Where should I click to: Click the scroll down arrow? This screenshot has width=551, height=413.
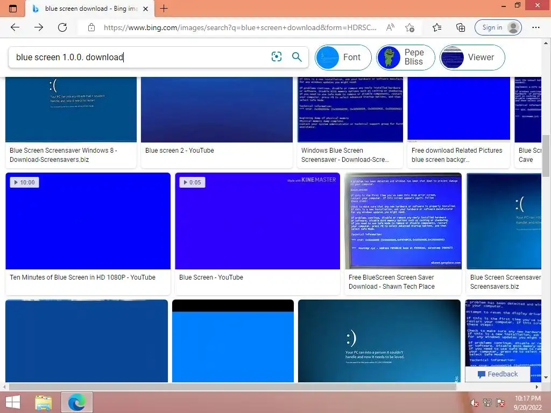[x=546, y=378]
